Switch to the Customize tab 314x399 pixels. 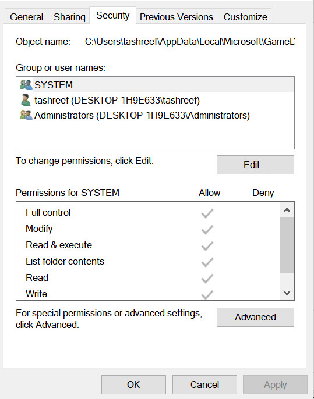[245, 17]
